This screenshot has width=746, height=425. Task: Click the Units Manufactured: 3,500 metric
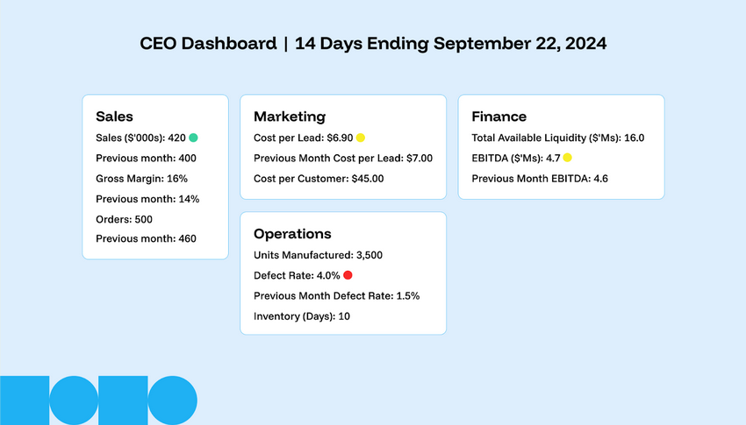[318, 255]
